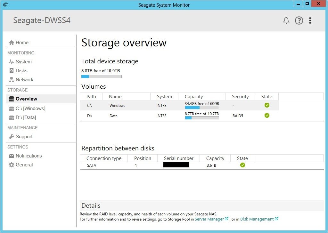Click green state check for Windows volume
The image size is (328, 233).
(x=267, y=105)
